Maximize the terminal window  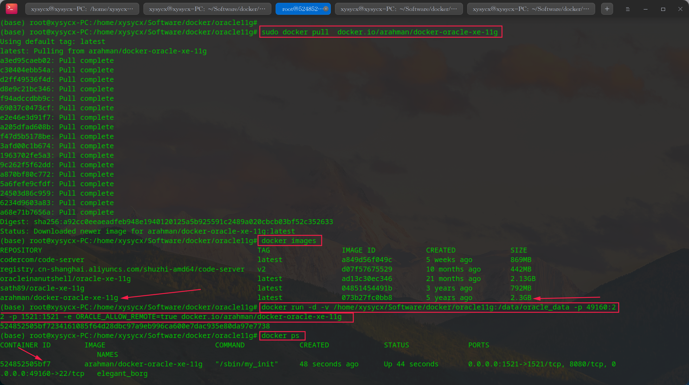(x=663, y=9)
